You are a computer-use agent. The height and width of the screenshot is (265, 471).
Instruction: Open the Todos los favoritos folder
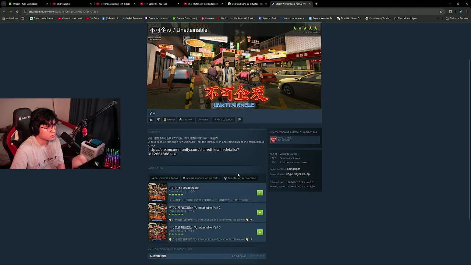pos(457,18)
